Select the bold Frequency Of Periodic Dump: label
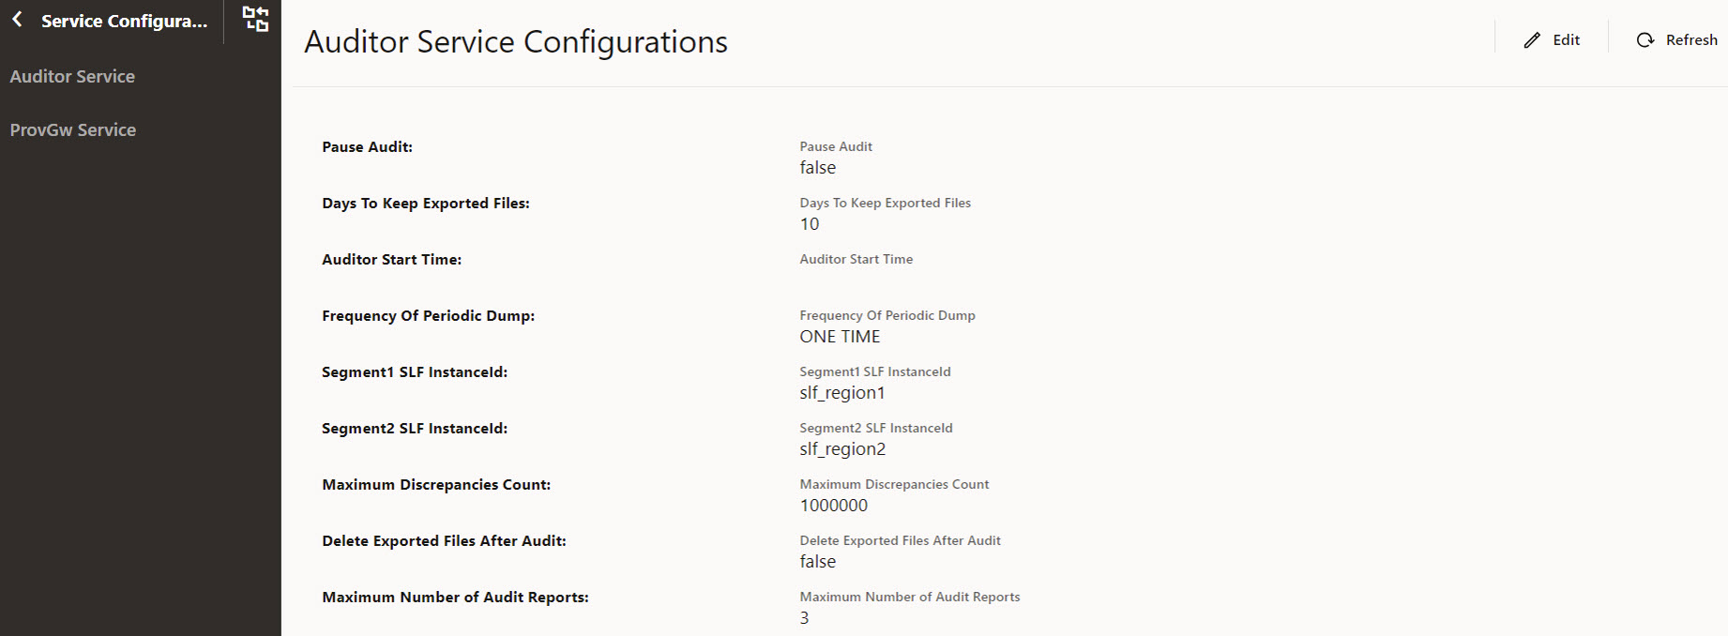Screen dimensions: 1728x636 [x=428, y=316]
